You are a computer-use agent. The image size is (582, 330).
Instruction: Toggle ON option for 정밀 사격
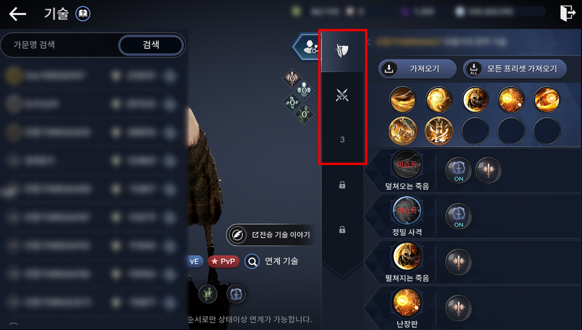[459, 216]
